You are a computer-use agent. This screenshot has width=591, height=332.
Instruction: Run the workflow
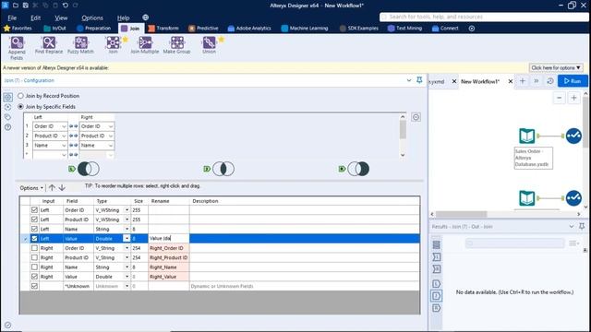point(573,81)
